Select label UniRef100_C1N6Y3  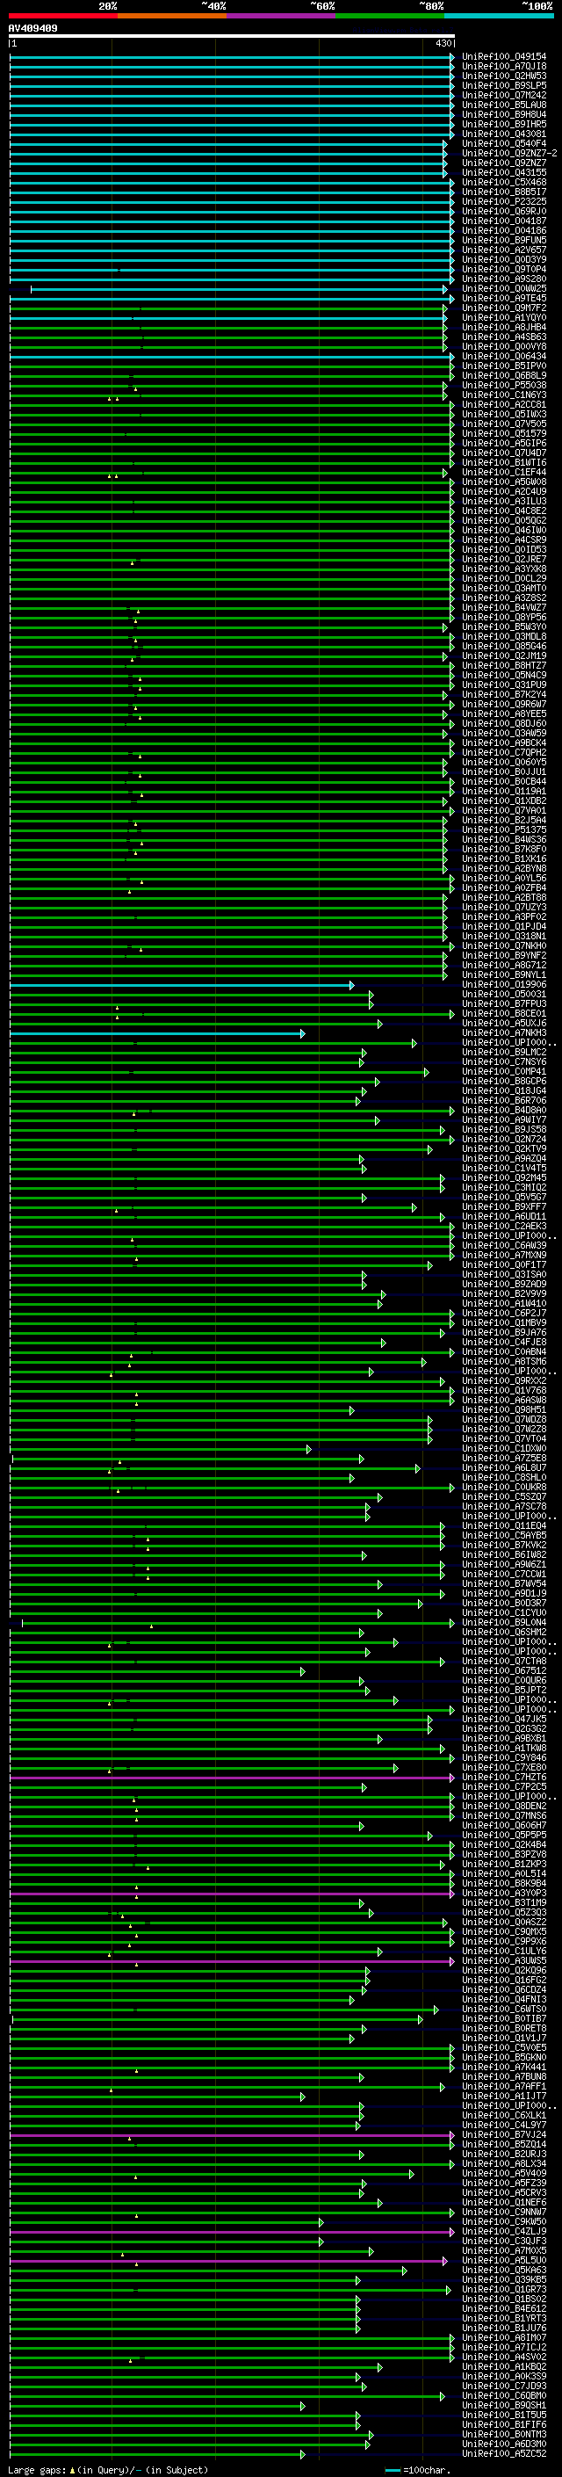click(x=503, y=395)
